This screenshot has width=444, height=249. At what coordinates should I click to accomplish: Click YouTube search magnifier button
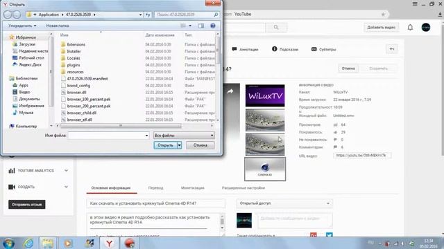coord(276,28)
